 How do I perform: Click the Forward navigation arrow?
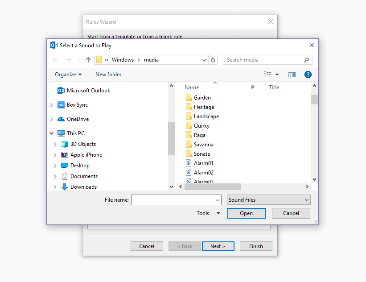click(68, 60)
